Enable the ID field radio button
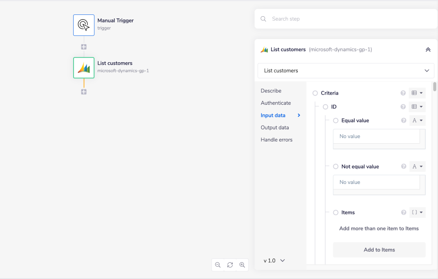The height and width of the screenshot is (279, 438). (325, 107)
